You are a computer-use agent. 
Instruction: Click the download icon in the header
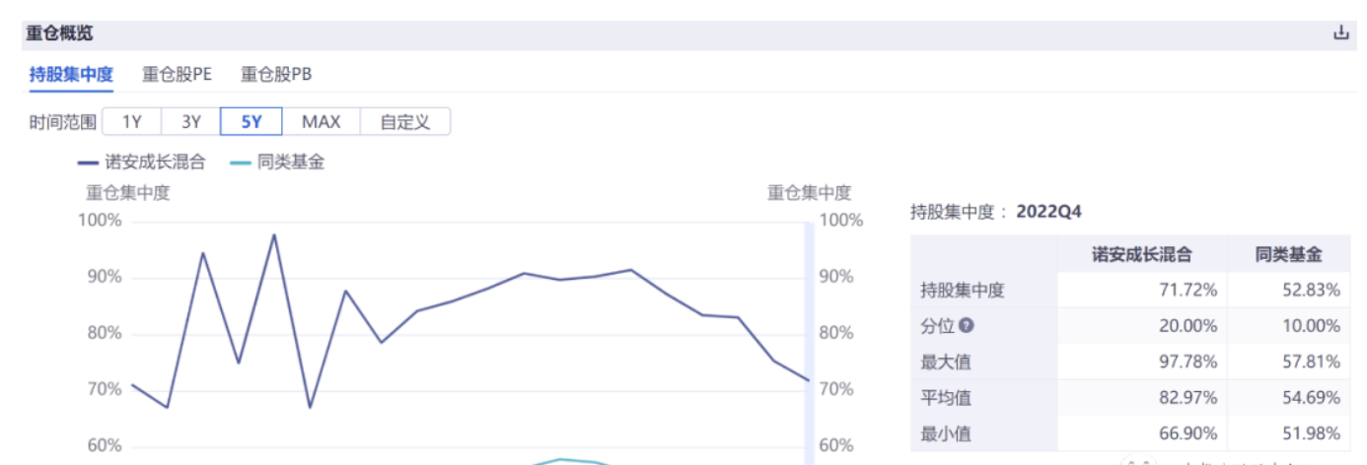point(1340,33)
